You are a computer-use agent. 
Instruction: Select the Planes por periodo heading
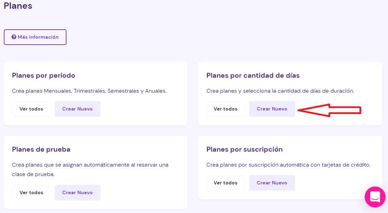pyautogui.click(x=43, y=75)
